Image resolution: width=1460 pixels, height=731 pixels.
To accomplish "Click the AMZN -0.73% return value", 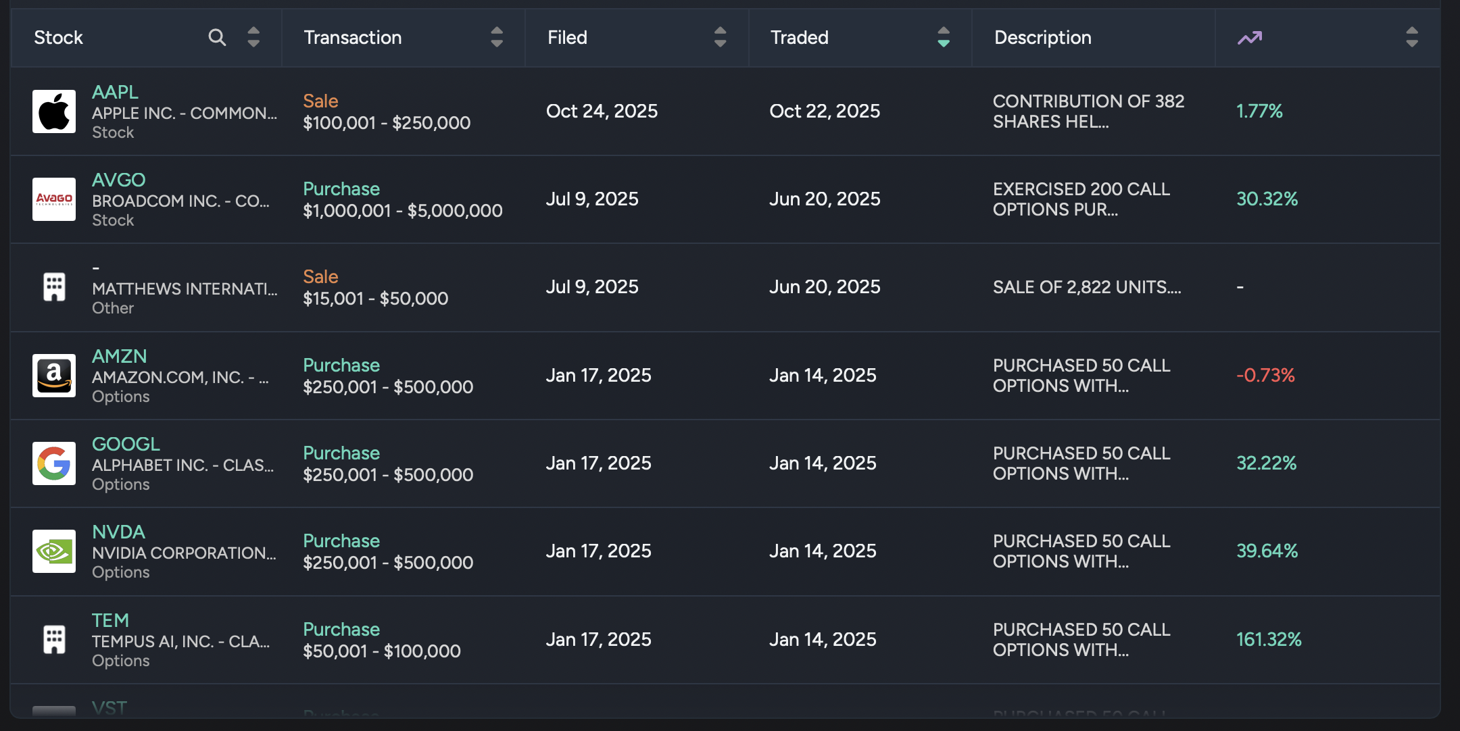I will [1265, 375].
